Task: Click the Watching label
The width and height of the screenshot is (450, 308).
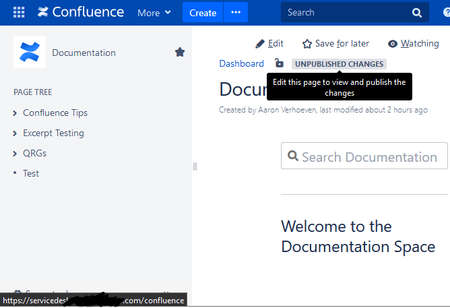Action: click(420, 43)
